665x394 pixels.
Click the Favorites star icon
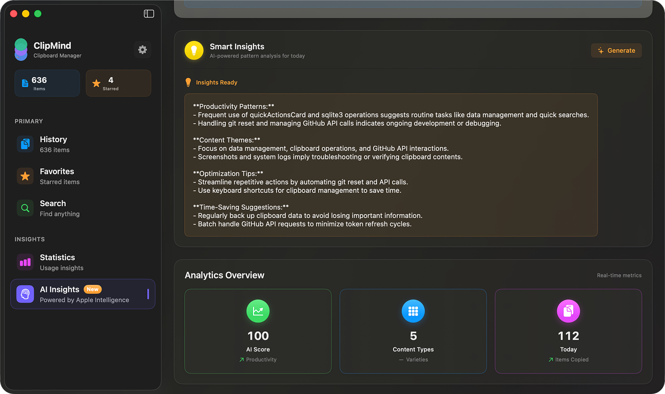(25, 176)
